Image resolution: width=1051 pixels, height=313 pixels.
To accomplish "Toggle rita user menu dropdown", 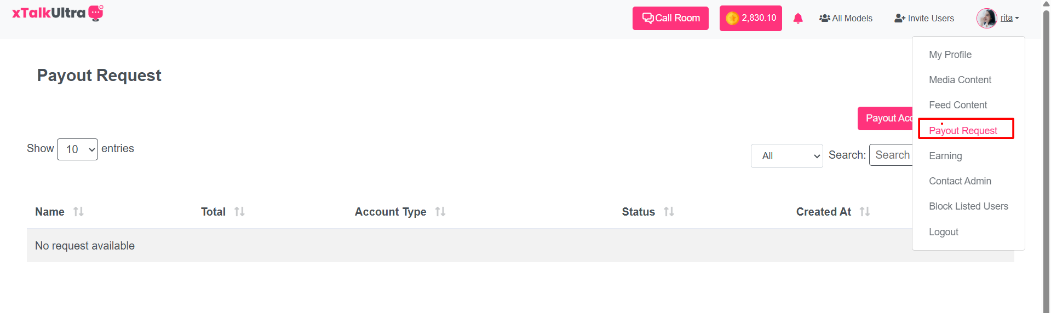I will (1009, 18).
